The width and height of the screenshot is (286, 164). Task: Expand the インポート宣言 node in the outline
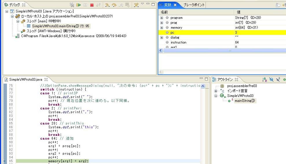coord(216,91)
